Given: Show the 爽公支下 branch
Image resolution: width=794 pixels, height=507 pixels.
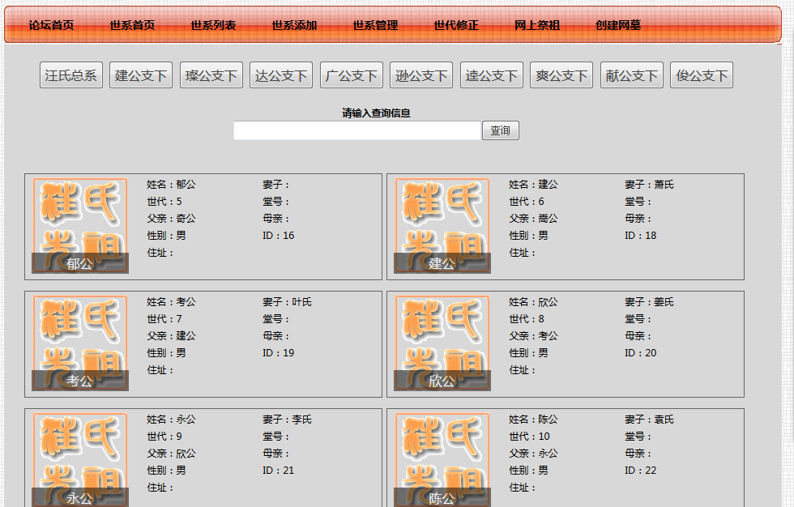Looking at the screenshot, I should pos(561,75).
